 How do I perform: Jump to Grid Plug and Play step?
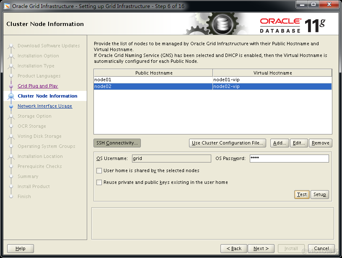[x=38, y=86]
